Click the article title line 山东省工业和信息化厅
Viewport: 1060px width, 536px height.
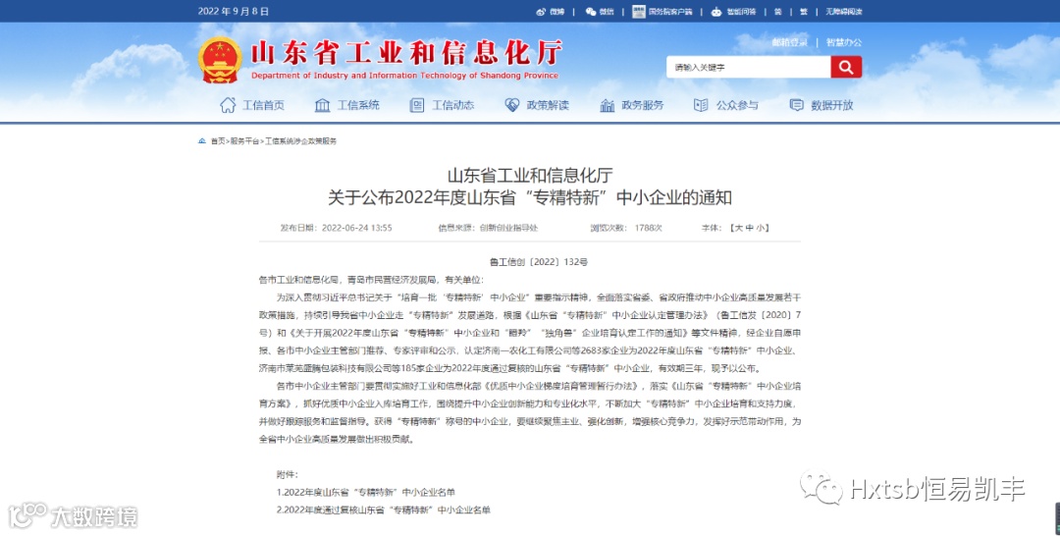(x=530, y=176)
